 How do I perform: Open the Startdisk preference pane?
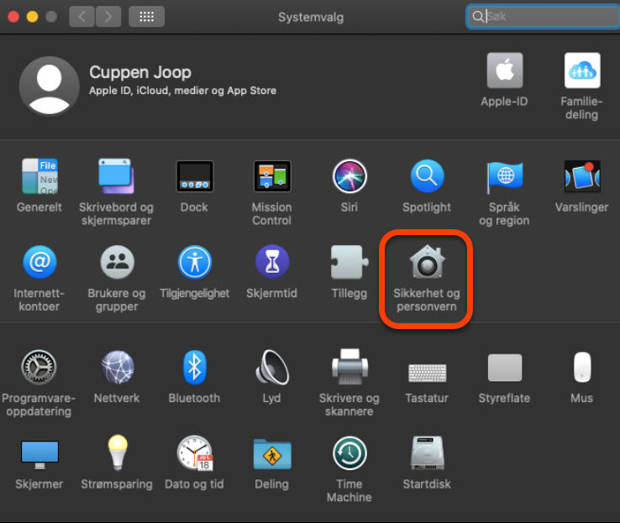pos(427,454)
